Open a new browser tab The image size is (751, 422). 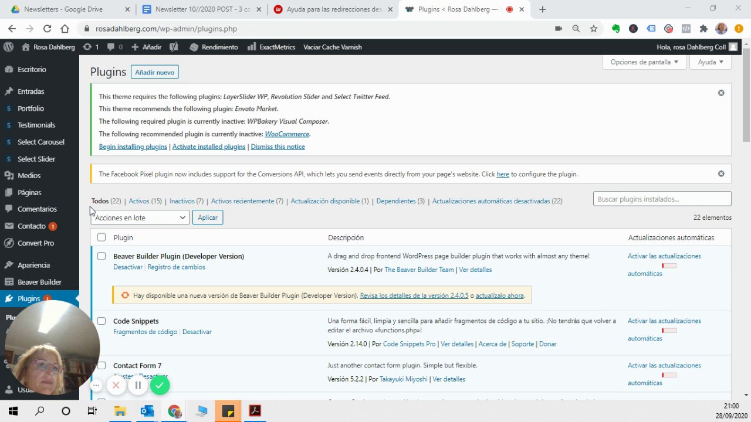tap(543, 9)
